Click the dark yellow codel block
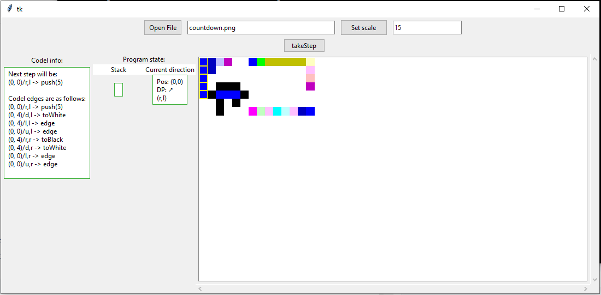This screenshot has height=295, width=601. tap(285, 62)
